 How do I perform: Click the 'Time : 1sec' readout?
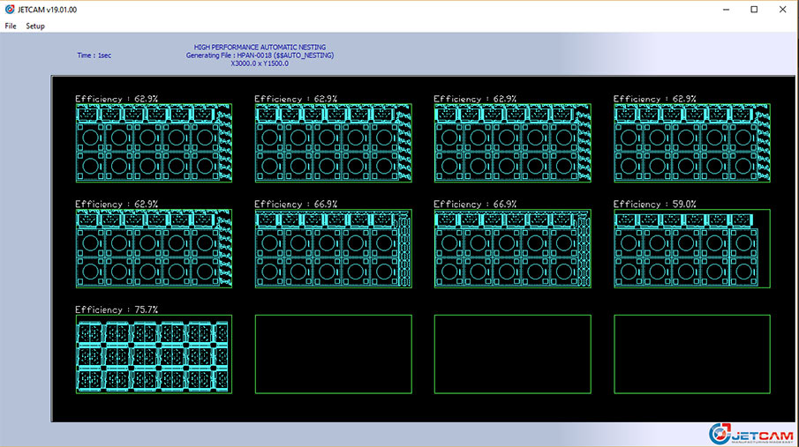(x=94, y=56)
